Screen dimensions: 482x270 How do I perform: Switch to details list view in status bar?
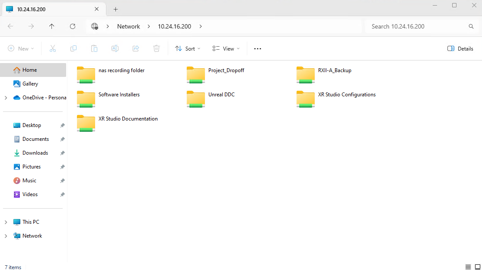(x=468, y=267)
